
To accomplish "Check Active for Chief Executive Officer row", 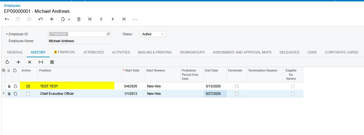I will click(28, 94).
